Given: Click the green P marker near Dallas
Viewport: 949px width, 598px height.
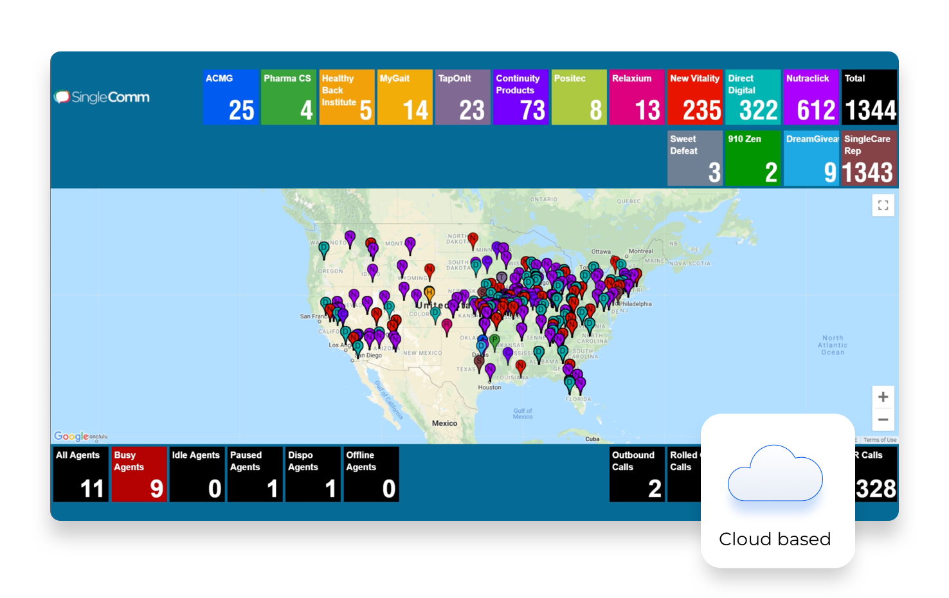Looking at the screenshot, I should pos(494,338).
